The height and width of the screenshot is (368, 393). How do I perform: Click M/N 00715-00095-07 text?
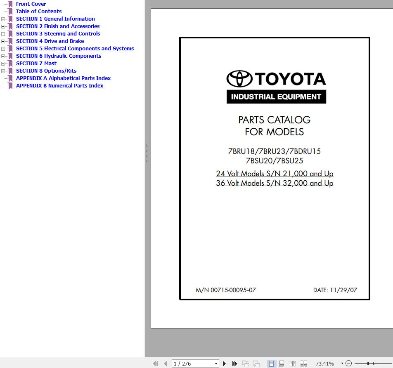[225, 290]
